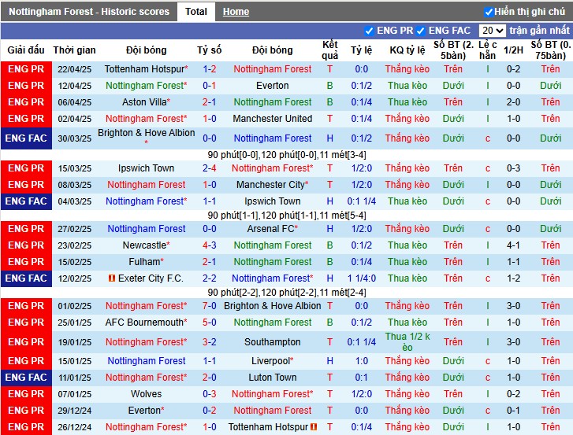
Task: Open Brighton & Hove Albion link on 30/03/25
Action: click(x=146, y=133)
